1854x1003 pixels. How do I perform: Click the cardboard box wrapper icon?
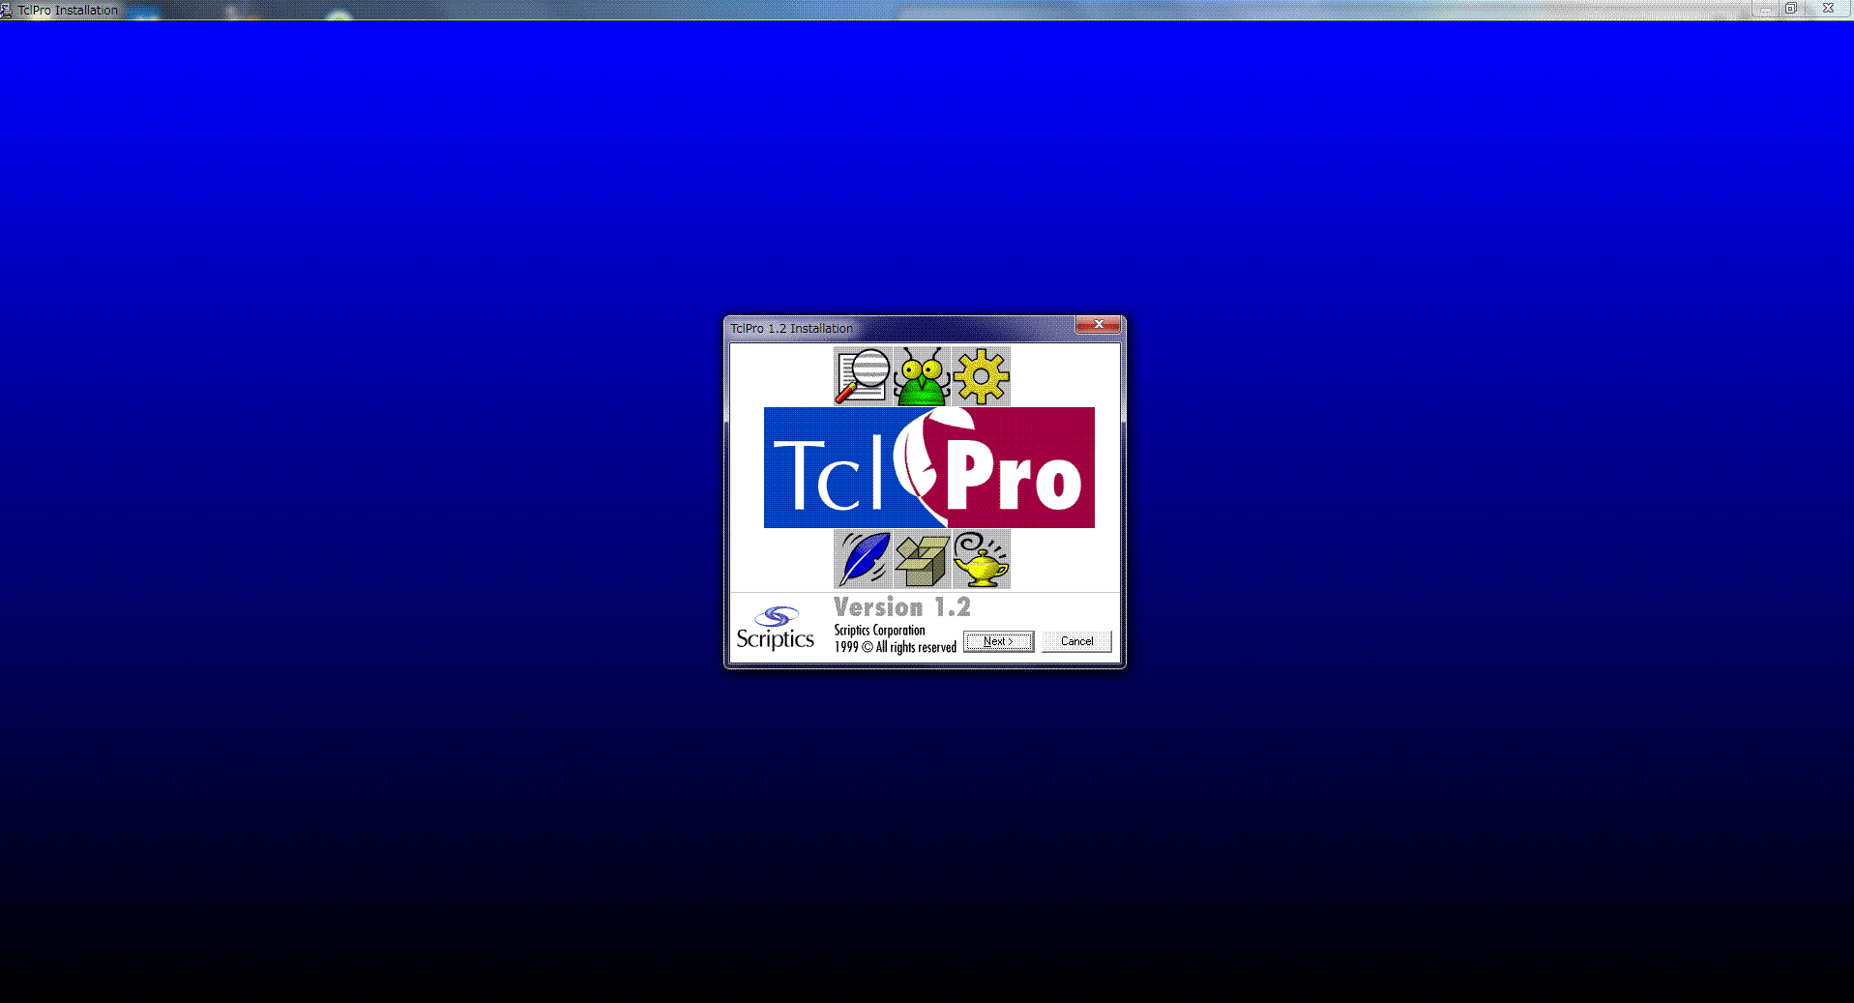[922, 559]
